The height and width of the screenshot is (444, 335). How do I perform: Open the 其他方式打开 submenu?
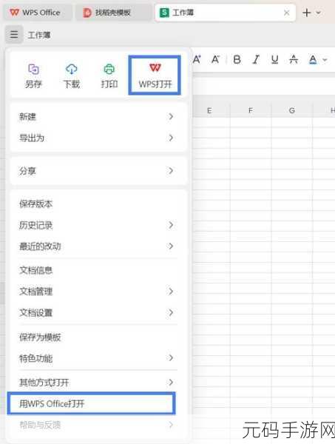[98, 383]
